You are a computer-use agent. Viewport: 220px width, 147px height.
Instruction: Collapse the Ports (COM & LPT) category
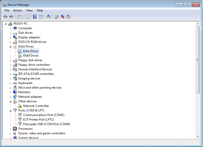(x=11, y=111)
